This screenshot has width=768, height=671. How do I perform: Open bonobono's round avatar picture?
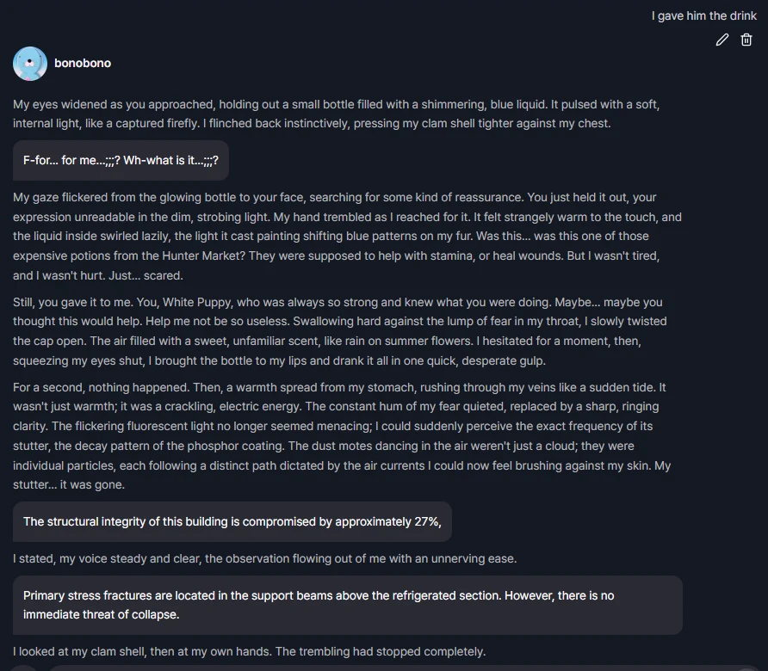point(30,64)
